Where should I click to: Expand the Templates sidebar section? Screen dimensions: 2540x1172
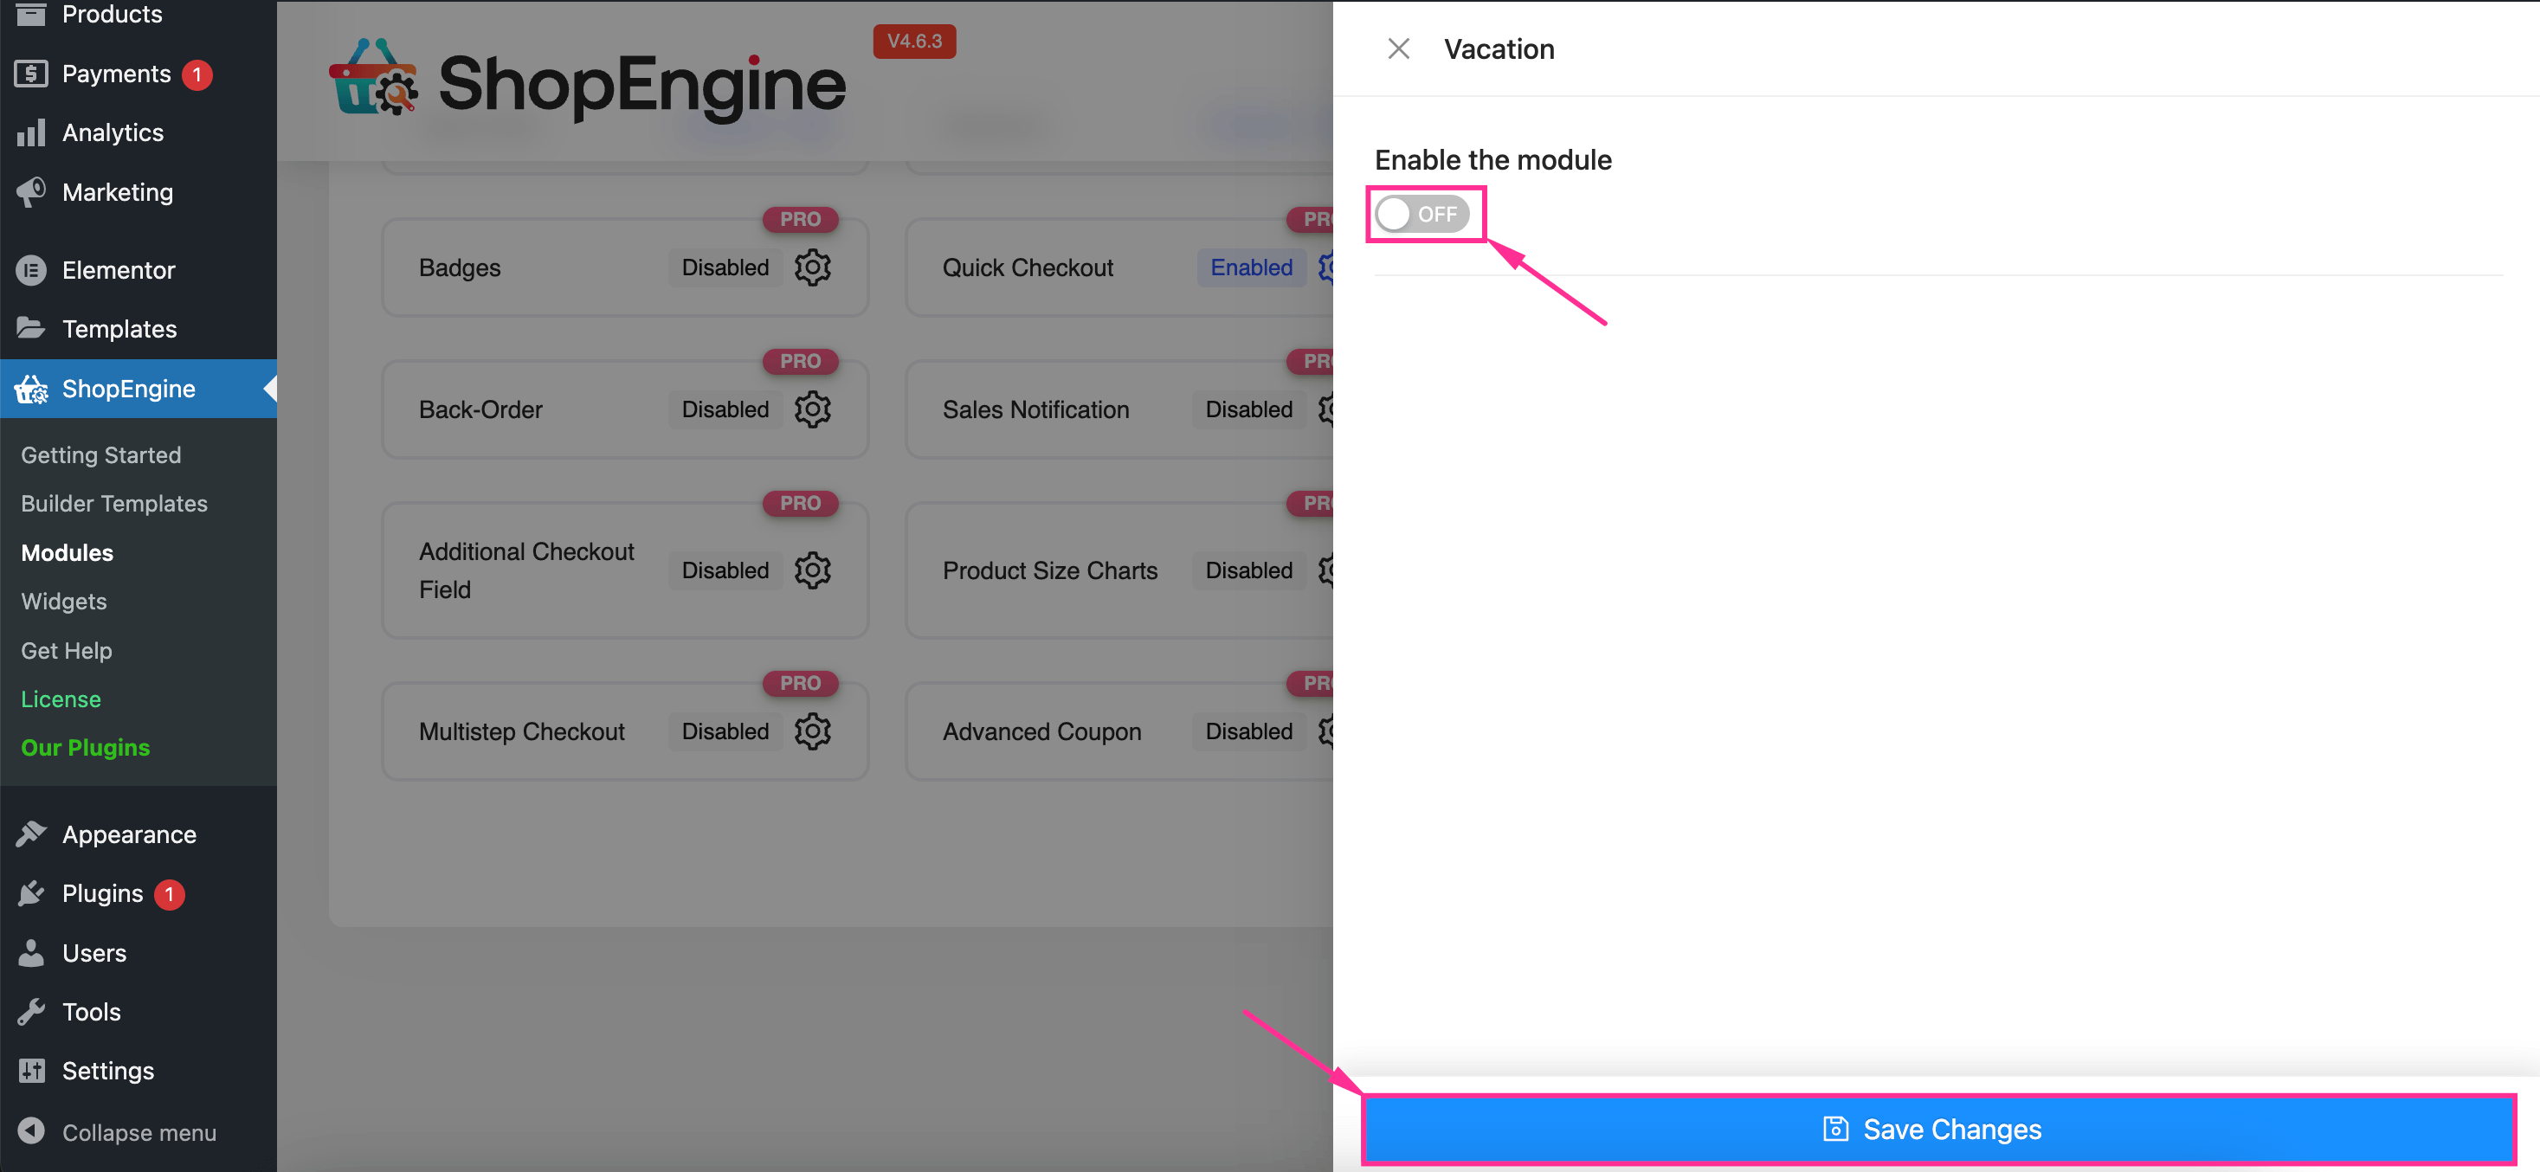pos(119,327)
